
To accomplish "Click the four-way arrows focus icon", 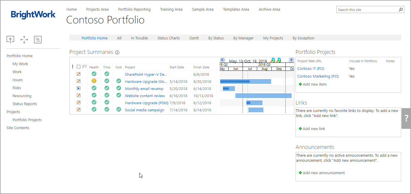I will click(x=24, y=40).
